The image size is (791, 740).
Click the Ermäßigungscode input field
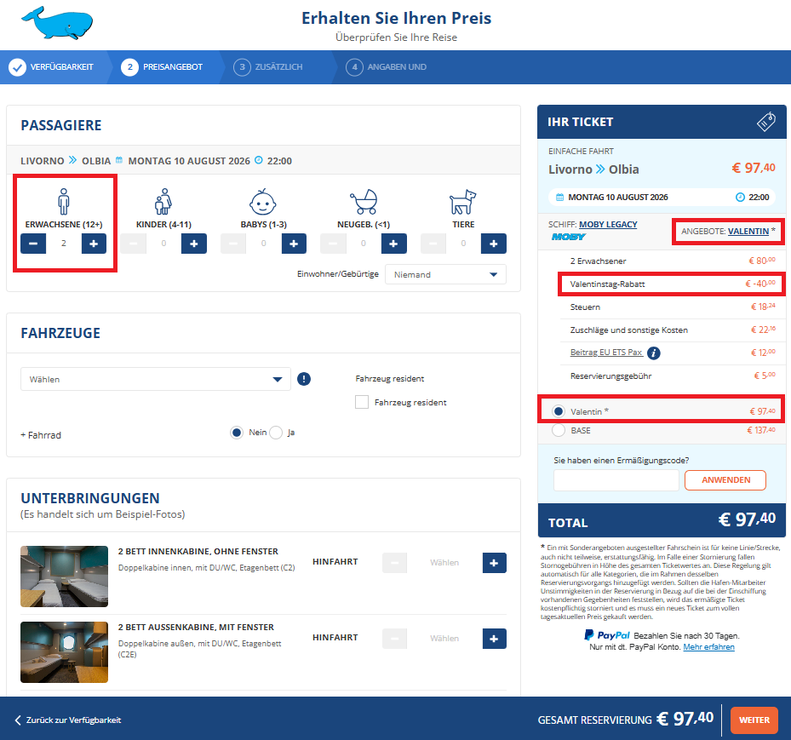(616, 480)
